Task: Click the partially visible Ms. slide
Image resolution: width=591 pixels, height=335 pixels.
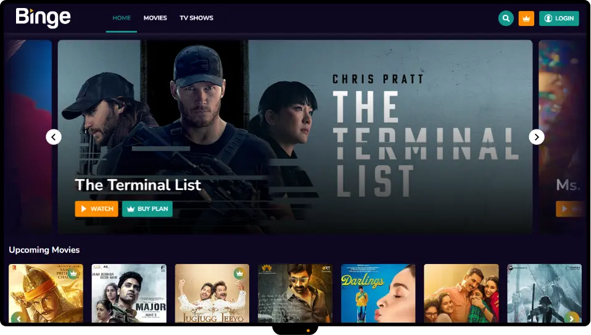Action: (561, 137)
